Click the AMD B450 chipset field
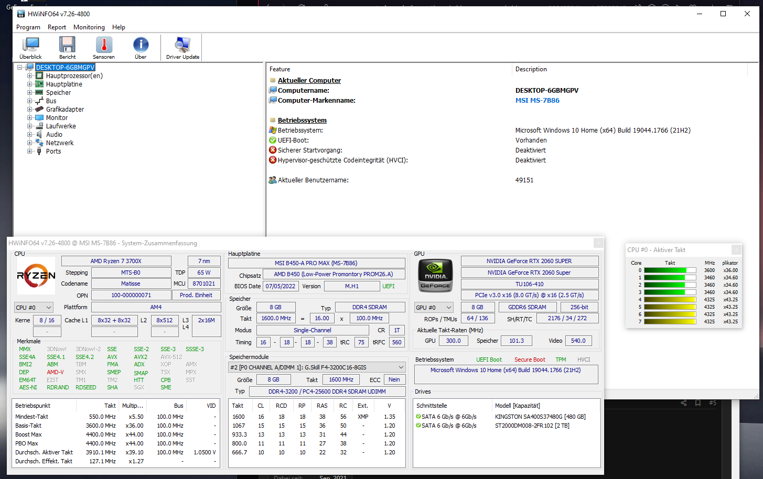The width and height of the screenshot is (763, 479). point(334,274)
